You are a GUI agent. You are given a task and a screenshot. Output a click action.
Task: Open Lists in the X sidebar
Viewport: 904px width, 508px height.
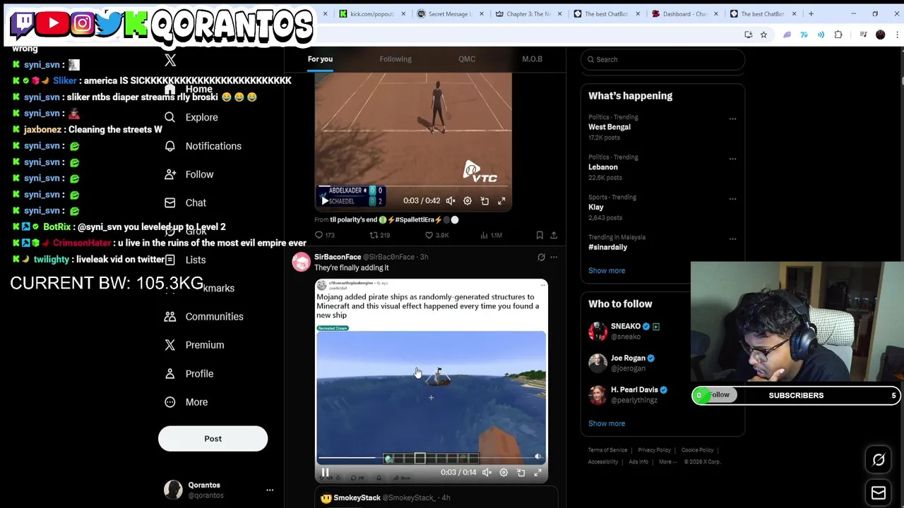[185, 260]
